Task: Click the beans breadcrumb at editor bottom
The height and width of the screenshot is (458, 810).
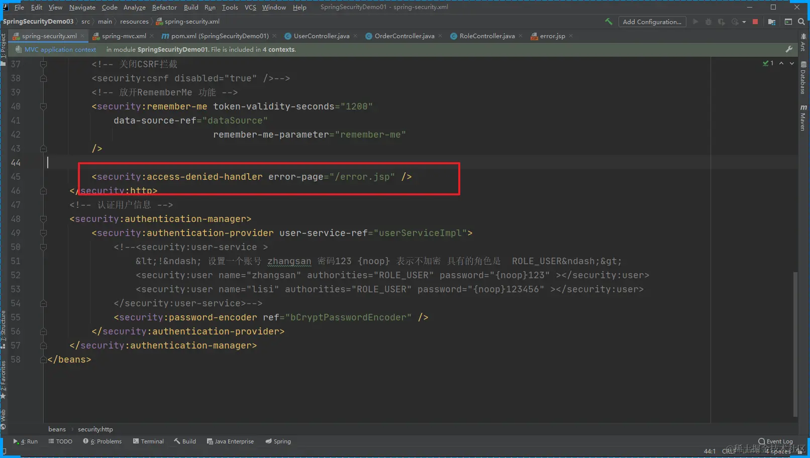Action: pyautogui.click(x=57, y=429)
